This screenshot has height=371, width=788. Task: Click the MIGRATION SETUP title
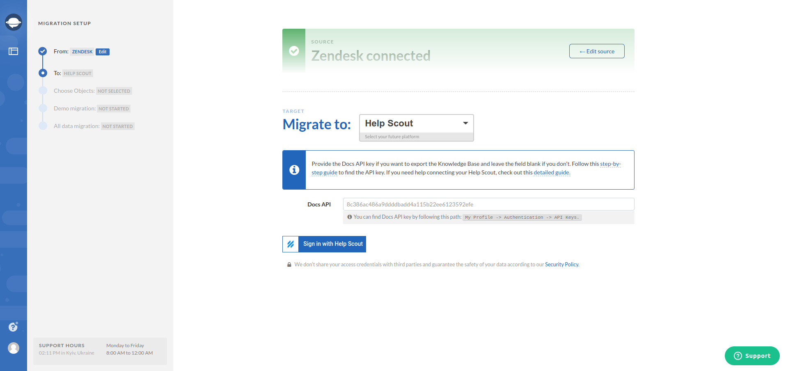[x=64, y=23]
